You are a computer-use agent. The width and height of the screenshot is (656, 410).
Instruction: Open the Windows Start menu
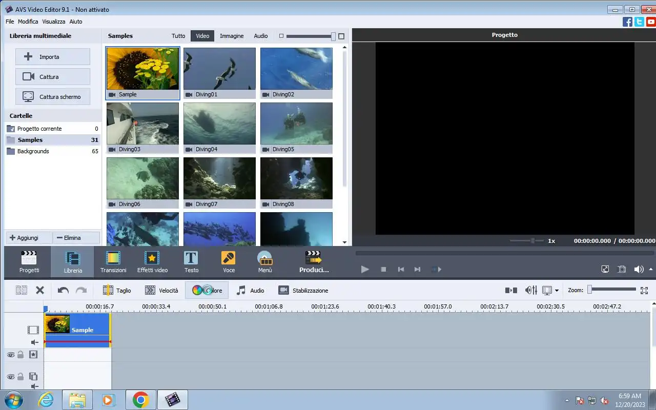[x=13, y=400]
